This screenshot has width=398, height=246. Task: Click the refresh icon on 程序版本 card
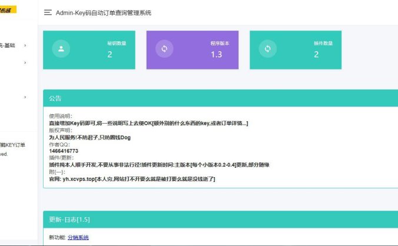pyautogui.click(x=164, y=49)
